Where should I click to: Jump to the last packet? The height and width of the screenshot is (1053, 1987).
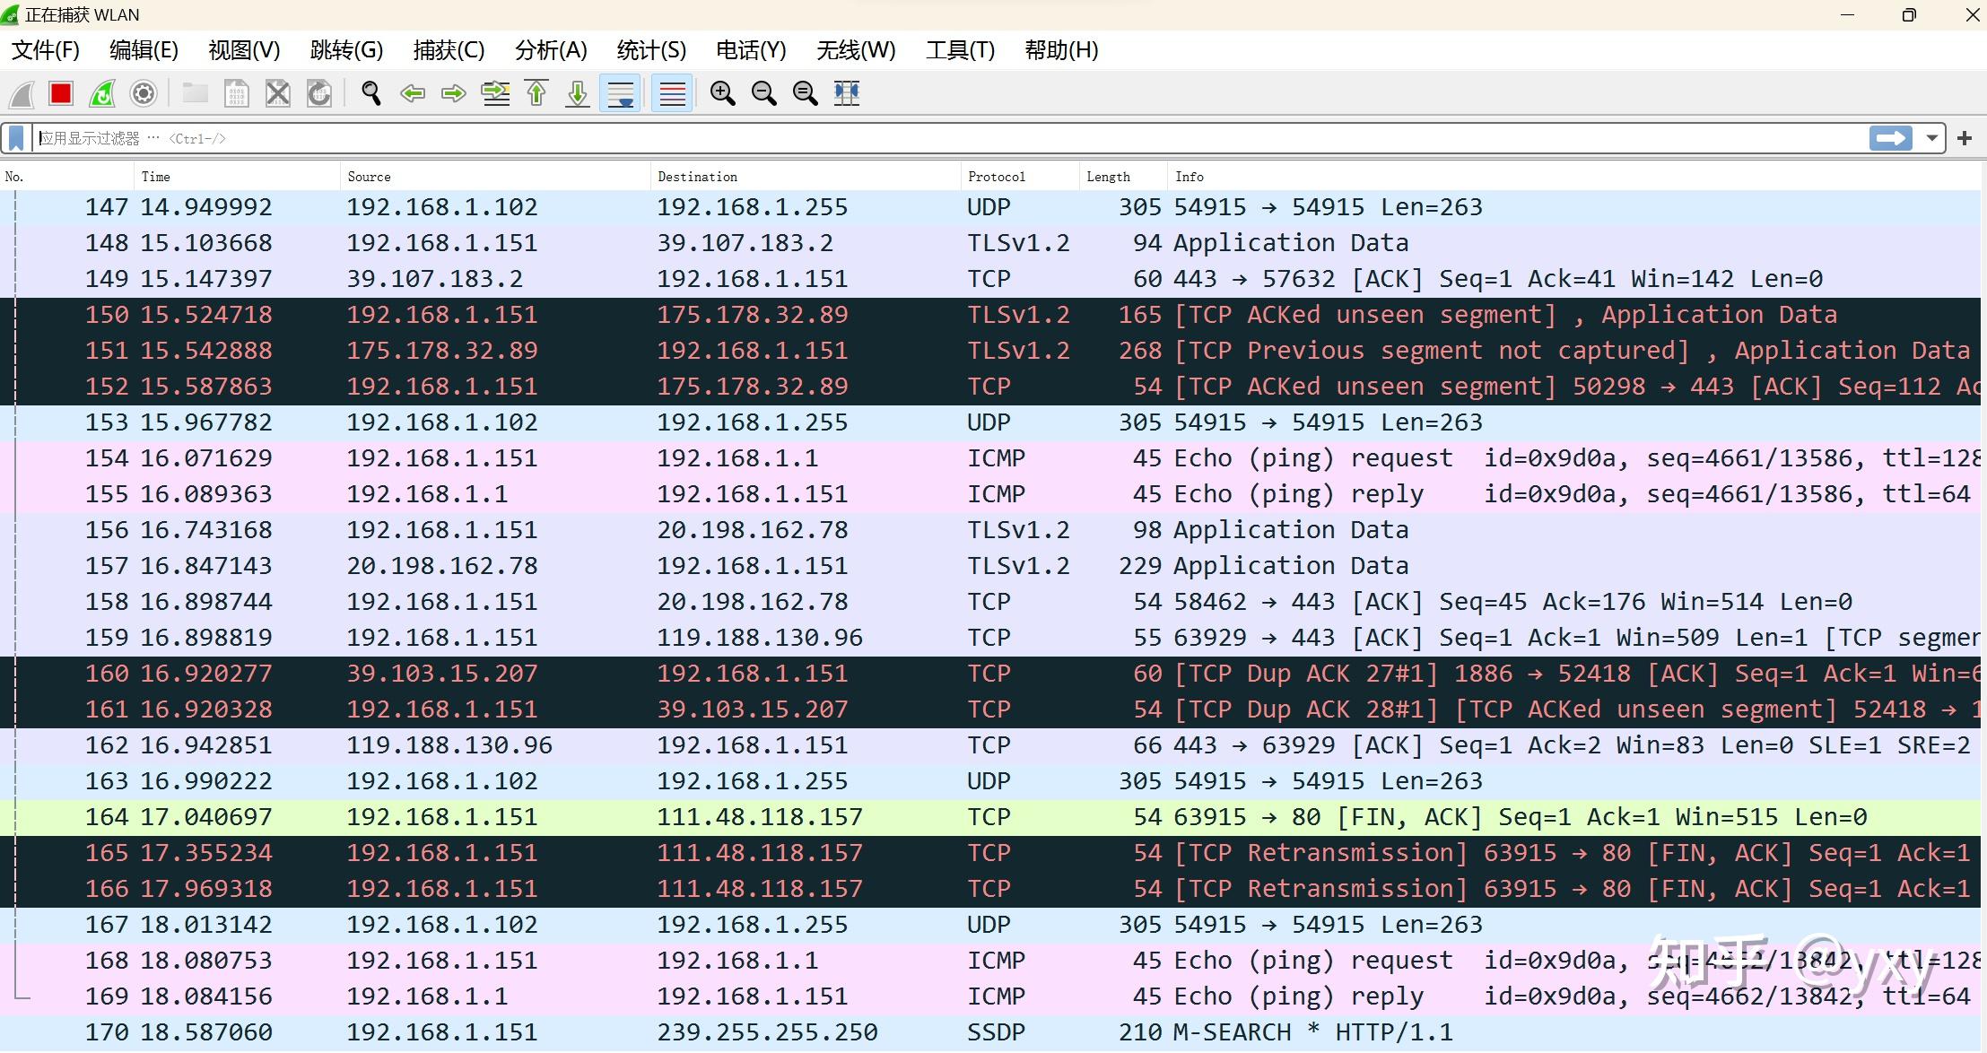tap(577, 93)
